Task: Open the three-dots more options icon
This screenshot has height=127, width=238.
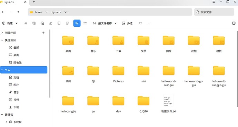Action: click(x=149, y=23)
